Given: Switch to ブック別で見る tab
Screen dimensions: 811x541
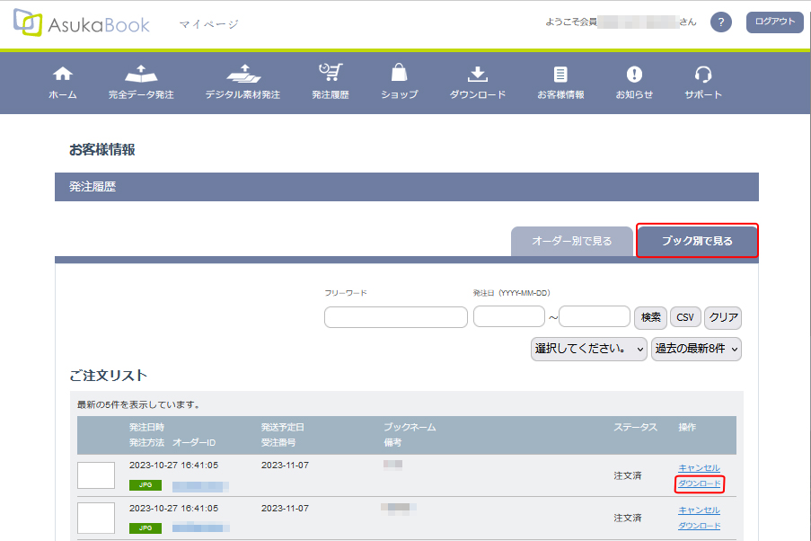Looking at the screenshot, I should pyautogui.click(x=697, y=241).
